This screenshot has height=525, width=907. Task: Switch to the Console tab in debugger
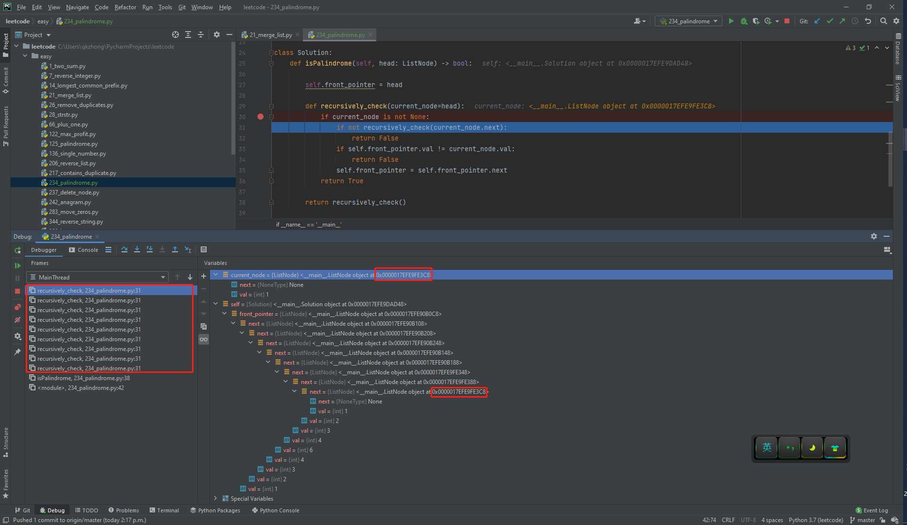tap(83, 250)
